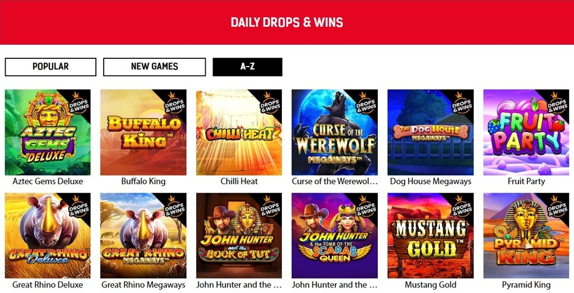Click the Drops & Wins badge on Aztec Gems
574x293 pixels.
(x=78, y=104)
